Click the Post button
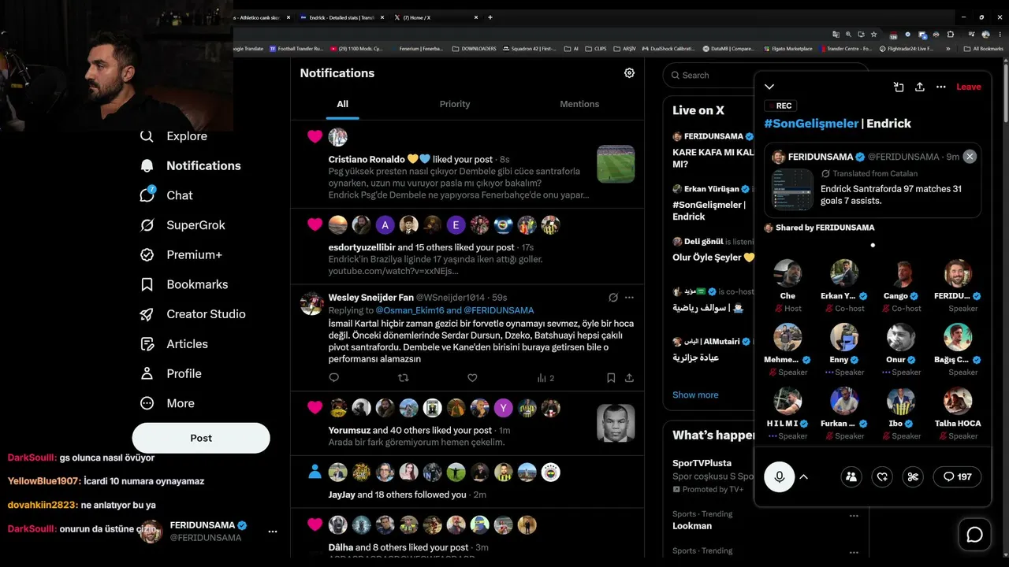 [x=201, y=438]
